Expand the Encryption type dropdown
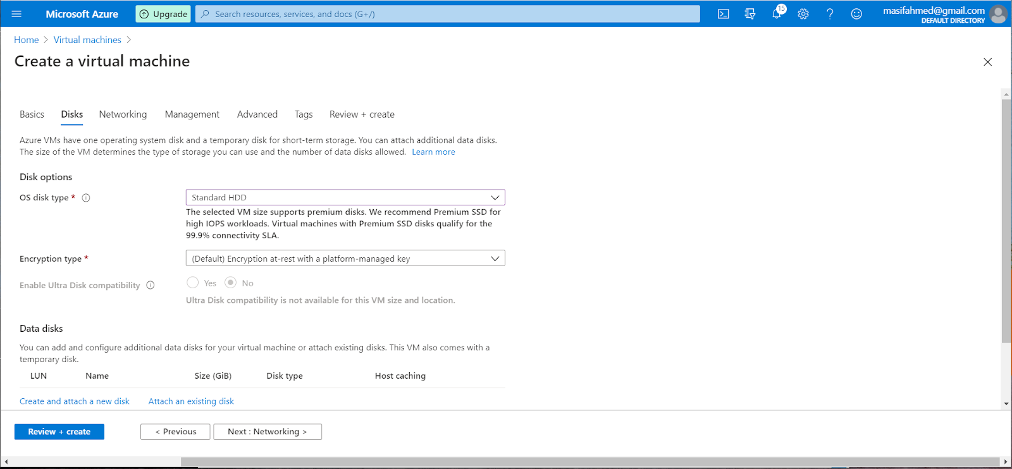 pyautogui.click(x=345, y=259)
